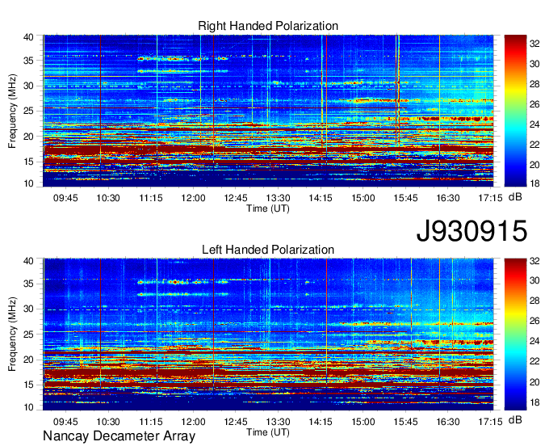Click the upper plot's 'Frequency (MHz)' axis label
Image resolution: width=549 pixels, height=446 pixels.
pos(12,111)
